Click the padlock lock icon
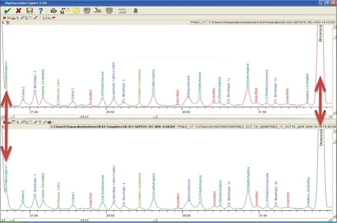The height and width of the screenshot is (223, 337). 135,11
